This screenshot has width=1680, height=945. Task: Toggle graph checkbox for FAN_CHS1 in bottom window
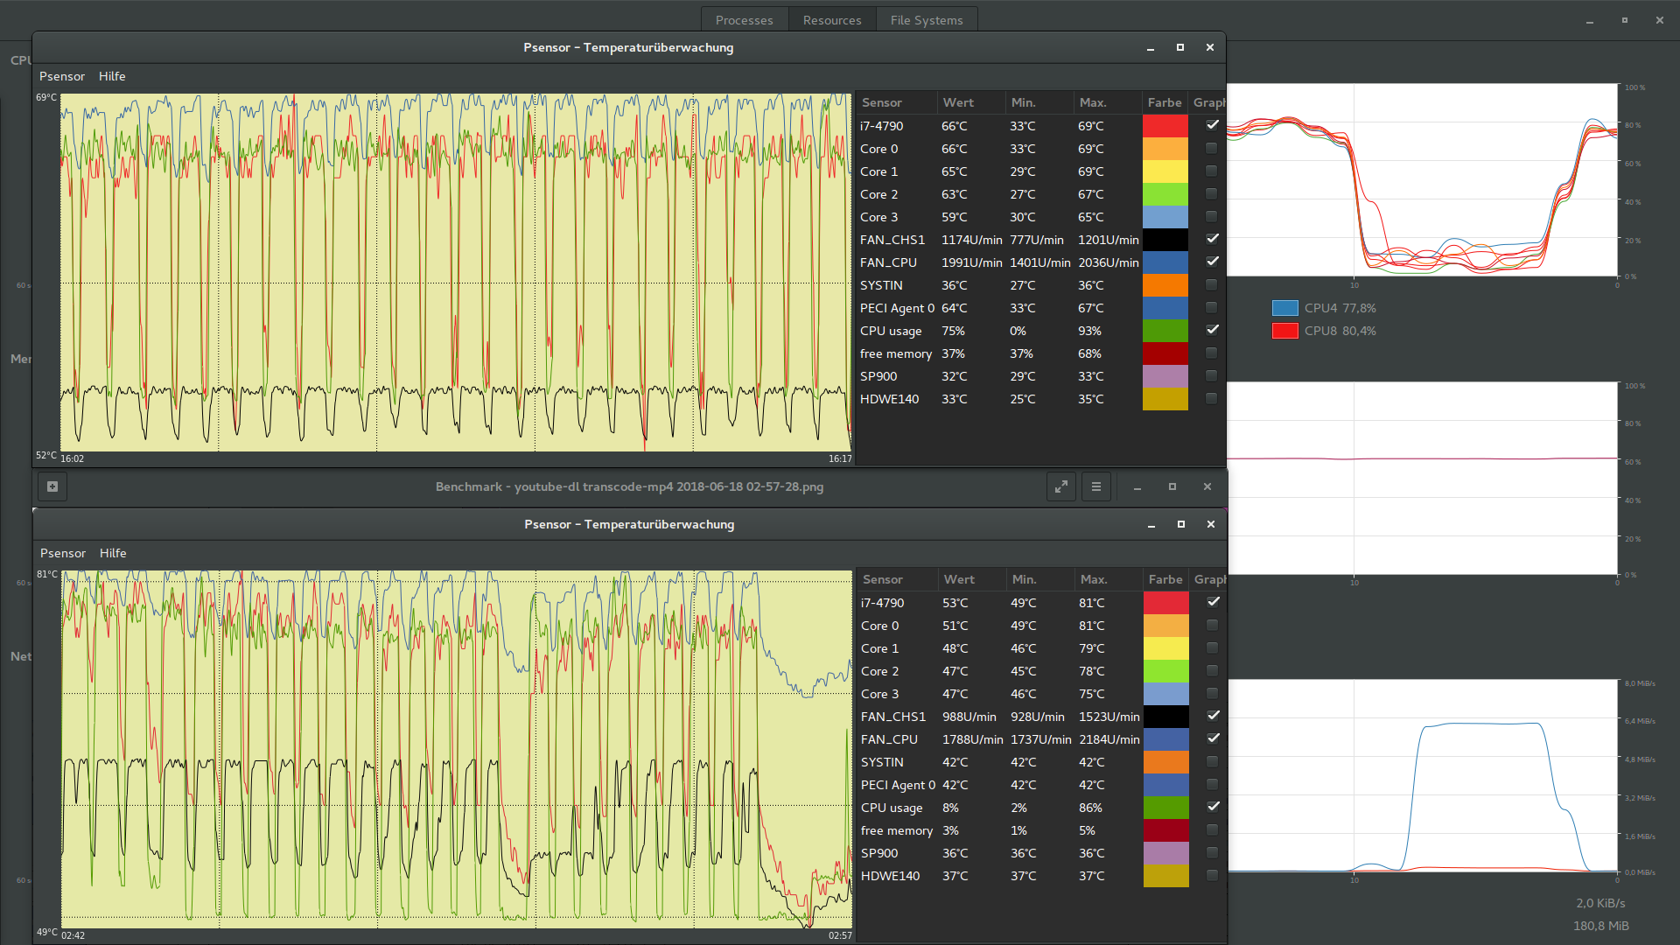point(1213,716)
